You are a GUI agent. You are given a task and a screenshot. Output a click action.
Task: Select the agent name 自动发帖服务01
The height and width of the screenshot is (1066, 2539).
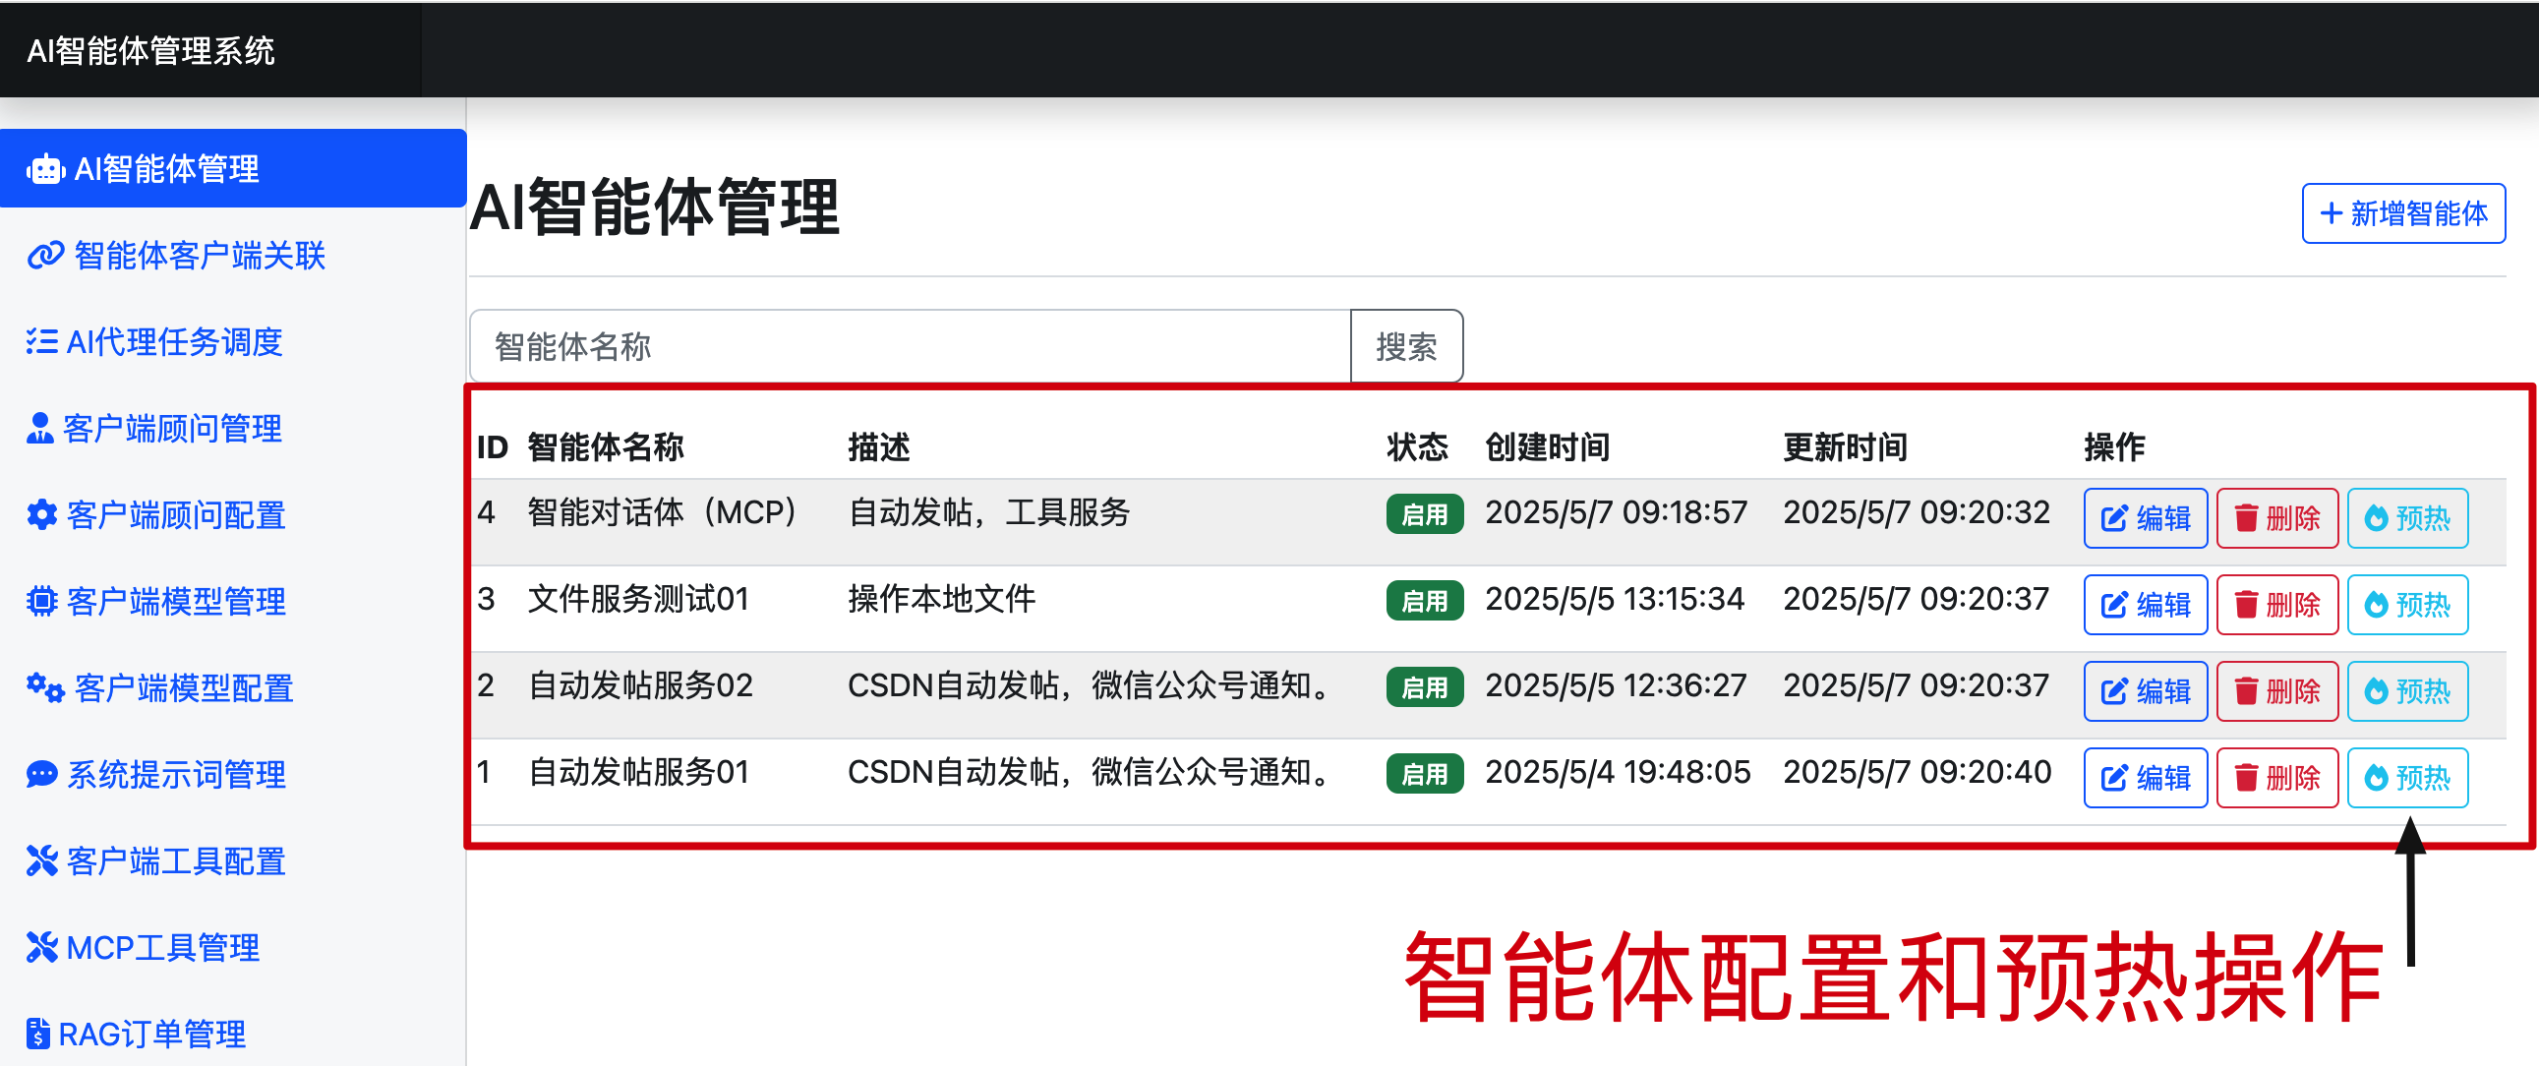[639, 772]
